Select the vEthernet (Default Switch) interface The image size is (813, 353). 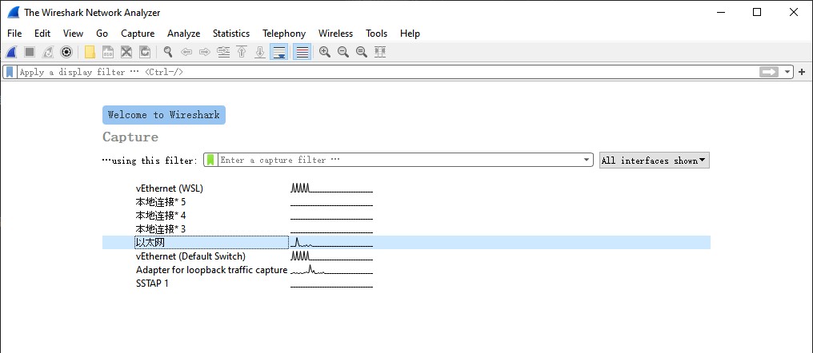pos(190,256)
